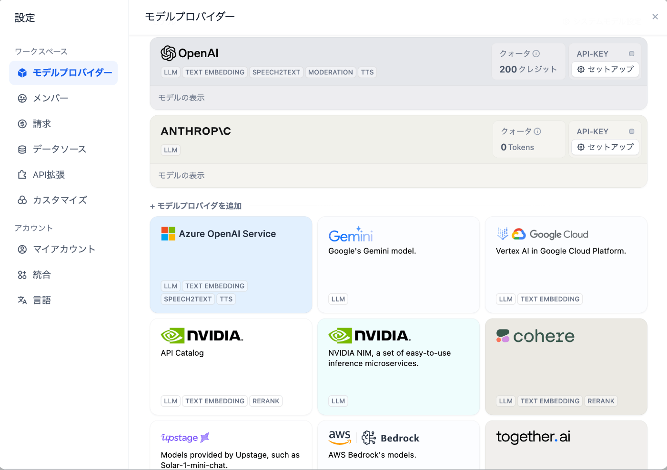Image resolution: width=667 pixels, height=470 pixels.
Task: Click AWS Bedrock's models description
Action: point(372,455)
